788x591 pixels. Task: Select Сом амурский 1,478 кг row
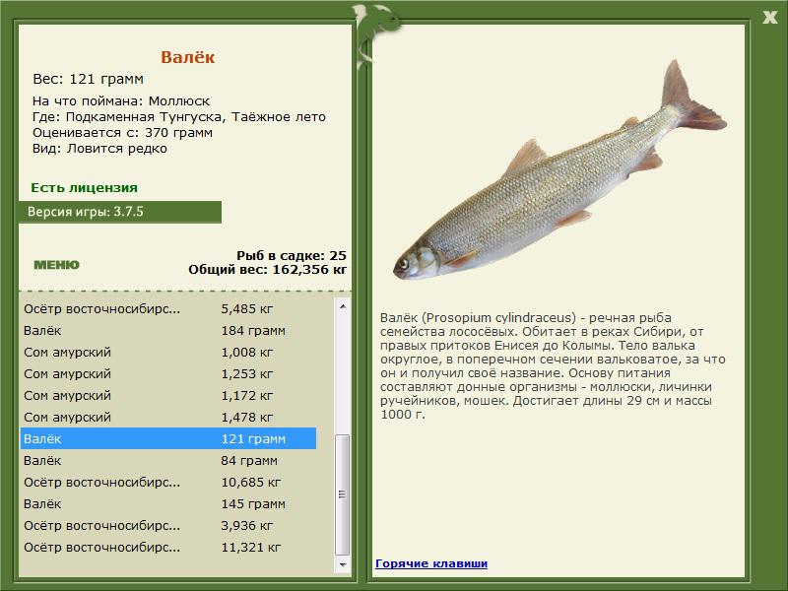[x=167, y=417]
